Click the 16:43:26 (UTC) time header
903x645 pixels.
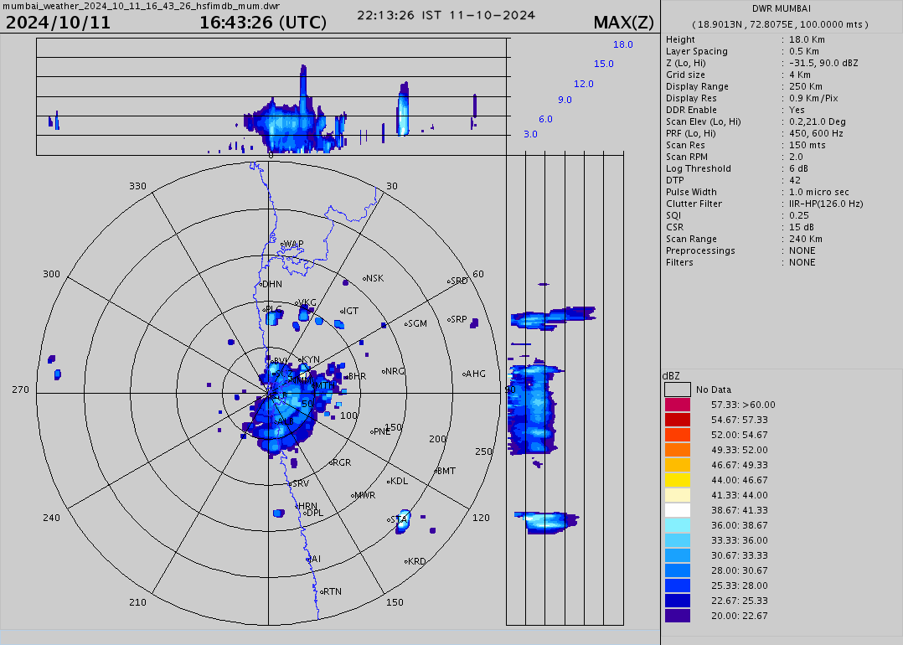263,23
